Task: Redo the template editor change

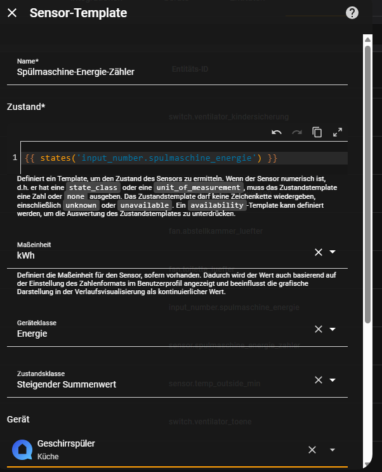Action: 297,132
